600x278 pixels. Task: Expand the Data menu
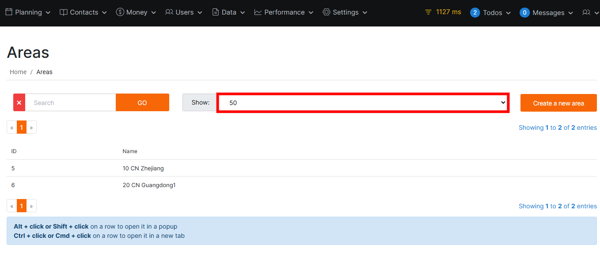tap(228, 12)
